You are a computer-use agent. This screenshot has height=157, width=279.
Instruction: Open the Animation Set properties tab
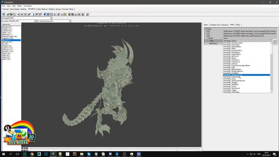point(214,25)
